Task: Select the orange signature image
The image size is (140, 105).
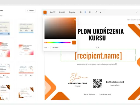Action: 78,78
